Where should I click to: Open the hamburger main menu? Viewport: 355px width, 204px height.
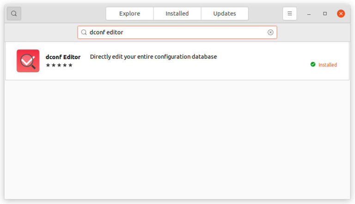click(289, 13)
